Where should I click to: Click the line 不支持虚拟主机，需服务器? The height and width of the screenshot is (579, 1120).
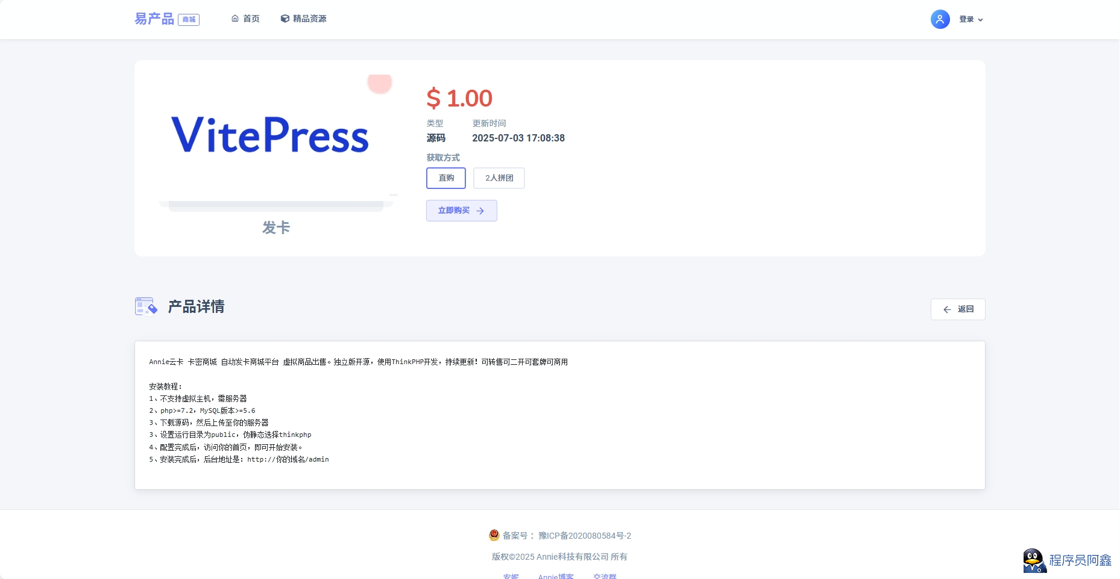[198, 398]
